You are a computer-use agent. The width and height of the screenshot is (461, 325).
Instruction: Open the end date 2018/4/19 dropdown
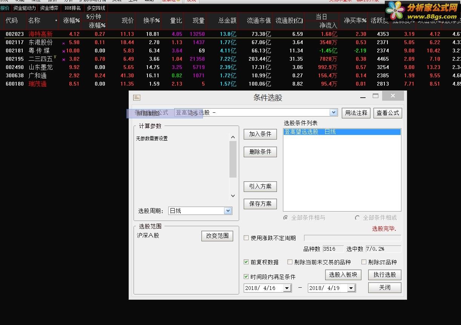coord(351,288)
